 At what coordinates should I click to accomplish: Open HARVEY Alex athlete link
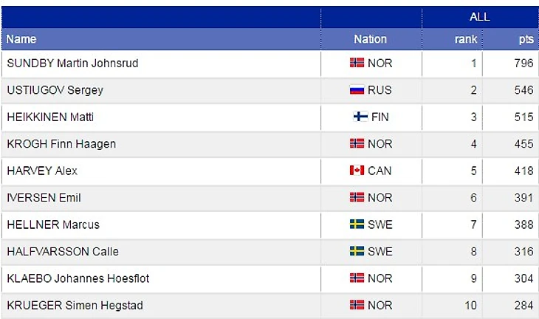(42, 171)
